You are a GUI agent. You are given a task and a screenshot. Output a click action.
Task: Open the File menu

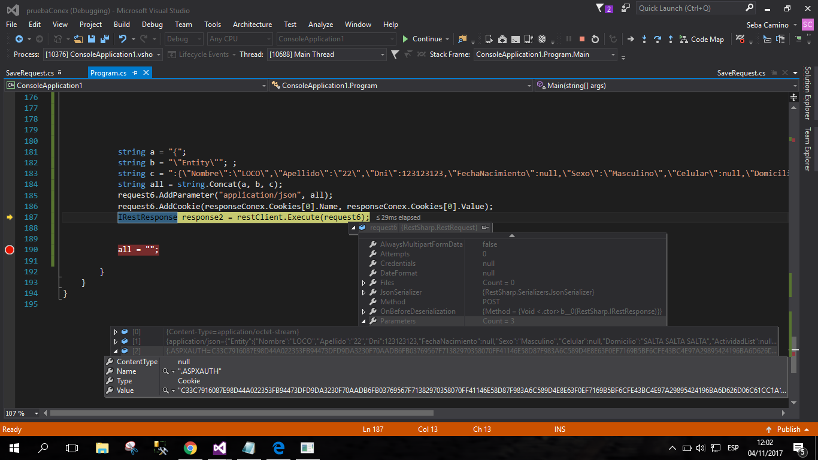pyautogui.click(x=11, y=25)
